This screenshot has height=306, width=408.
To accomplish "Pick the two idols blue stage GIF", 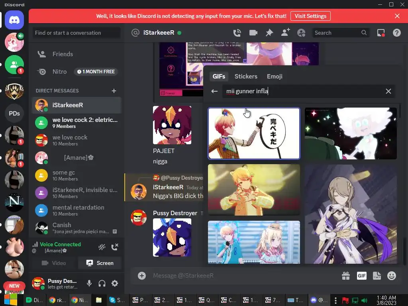I will (254, 242).
